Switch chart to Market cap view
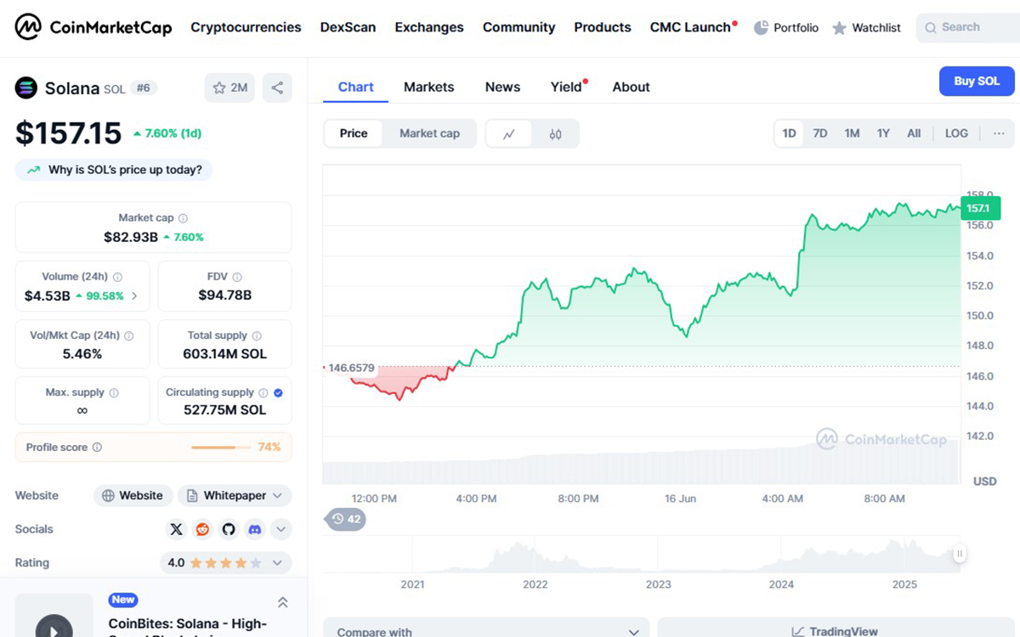The height and width of the screenshot is (637, 1020). click(429, 133)
